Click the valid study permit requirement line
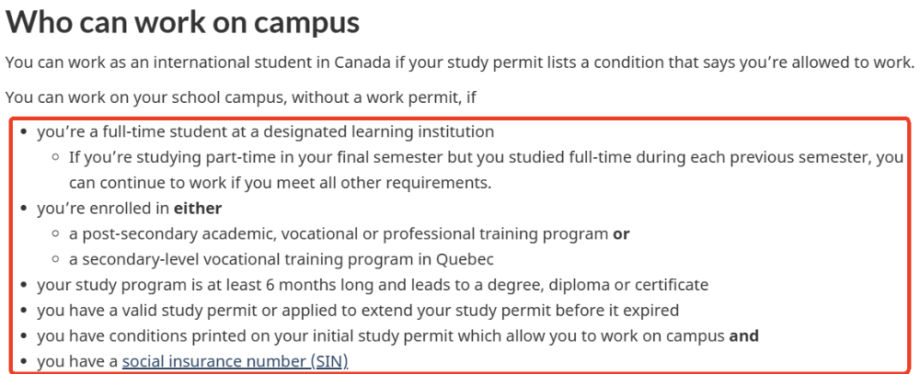The height and width of the screenshot is (374, 920). (x=359, y=311)
